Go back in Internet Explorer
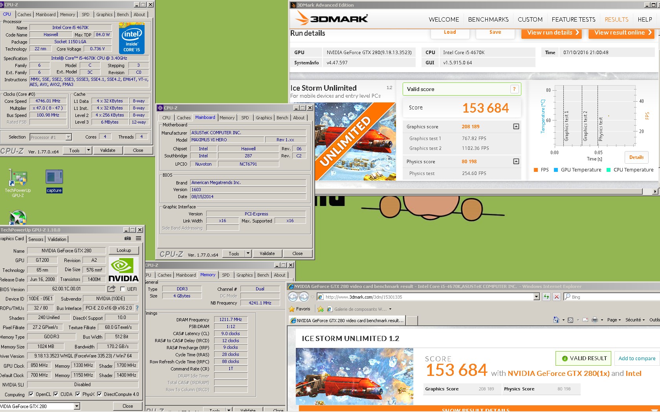This screenshot has height=412, width=660. (x=293, y=297)
